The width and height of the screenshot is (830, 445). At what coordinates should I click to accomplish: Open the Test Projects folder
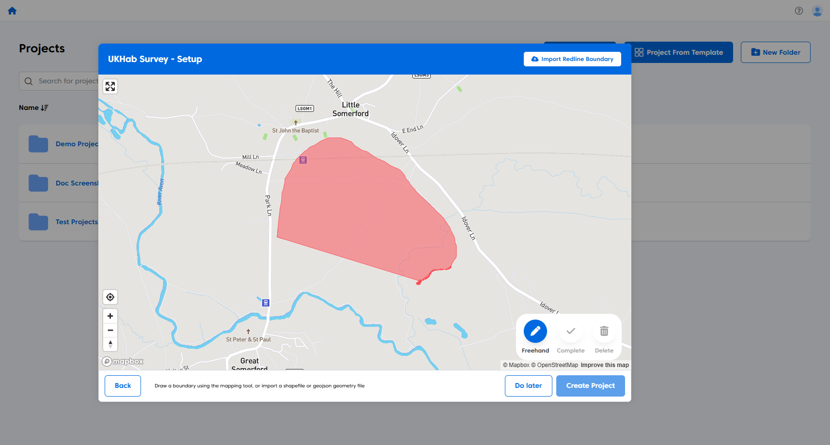coord(77,222)
